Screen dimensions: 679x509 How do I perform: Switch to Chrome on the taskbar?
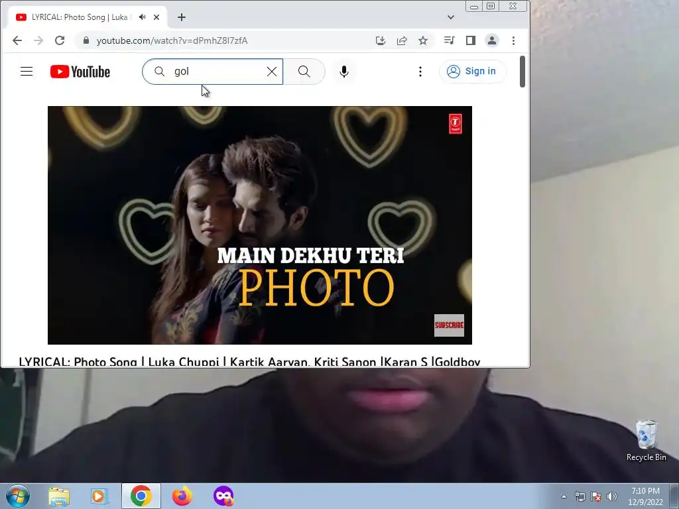click(141, 496)
